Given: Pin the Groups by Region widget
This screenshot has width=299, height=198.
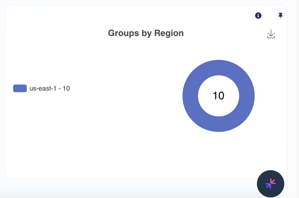Looking at the screenshot, I should (x=280, y=15).
